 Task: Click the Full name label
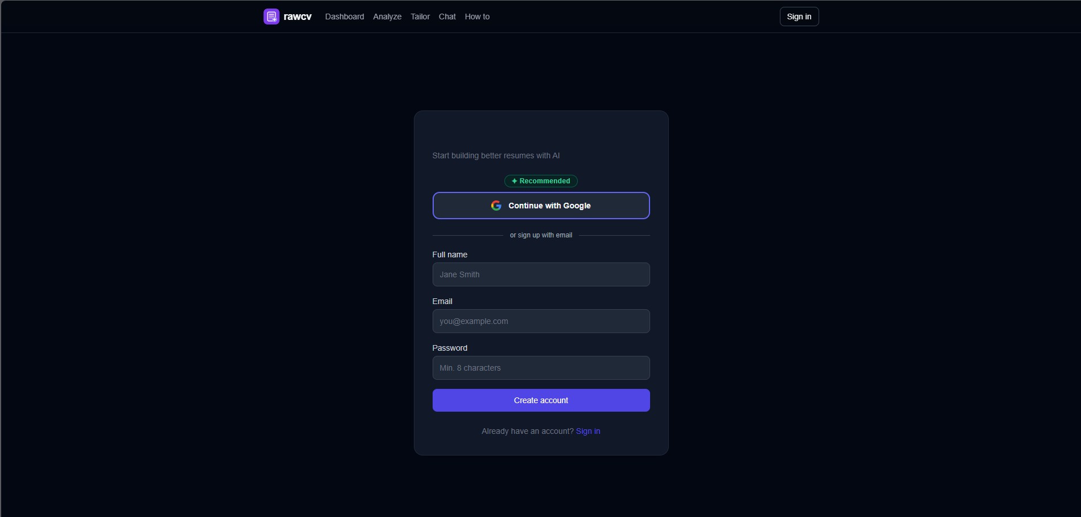[450, 255]
